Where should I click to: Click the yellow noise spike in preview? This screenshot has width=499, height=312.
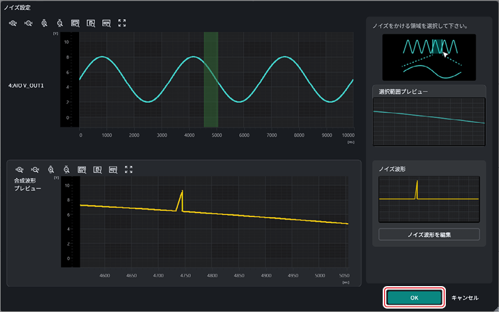[180, 201]
